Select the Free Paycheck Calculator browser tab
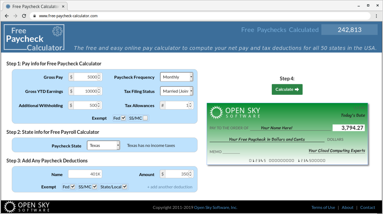The width and height of the screenshot is (383, 214). (35, 6)
